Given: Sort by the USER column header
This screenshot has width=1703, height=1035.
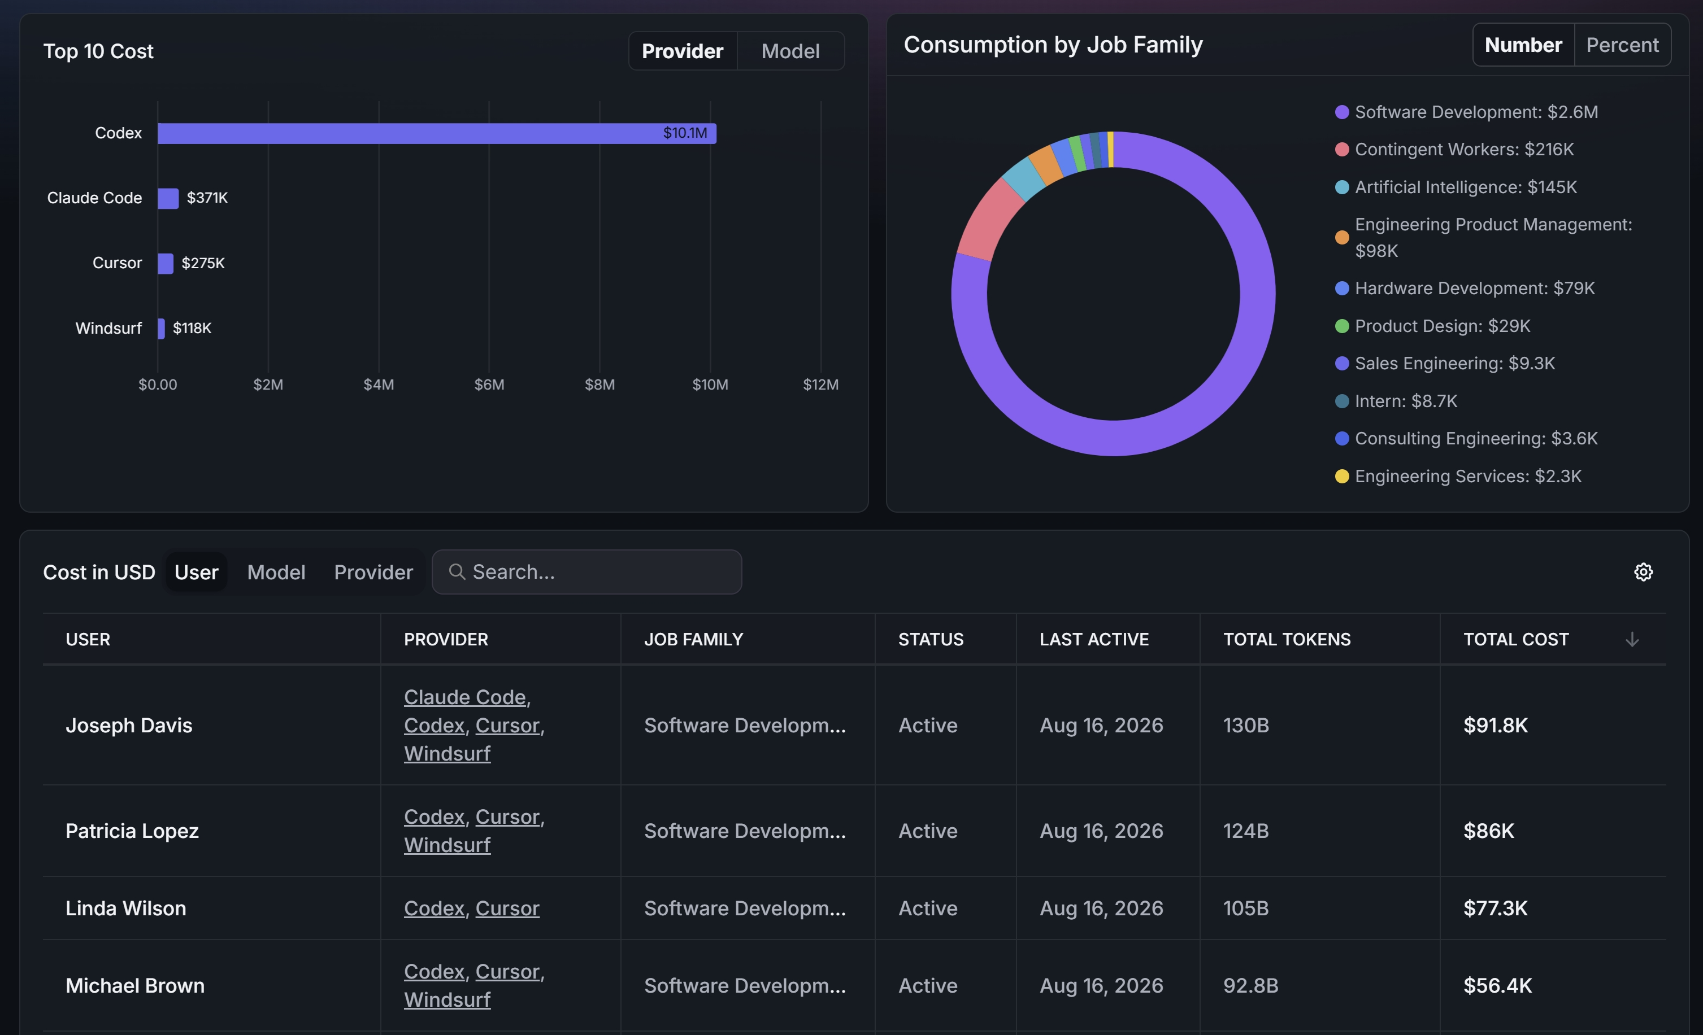Looking at the screenshot, I should coord(88,639).
